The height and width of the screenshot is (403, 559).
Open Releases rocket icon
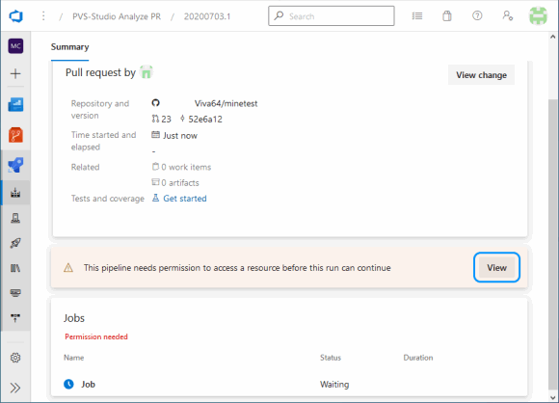click(x=15, y=243)
